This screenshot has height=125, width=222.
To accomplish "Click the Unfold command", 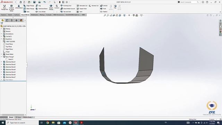I will [104, 6].
